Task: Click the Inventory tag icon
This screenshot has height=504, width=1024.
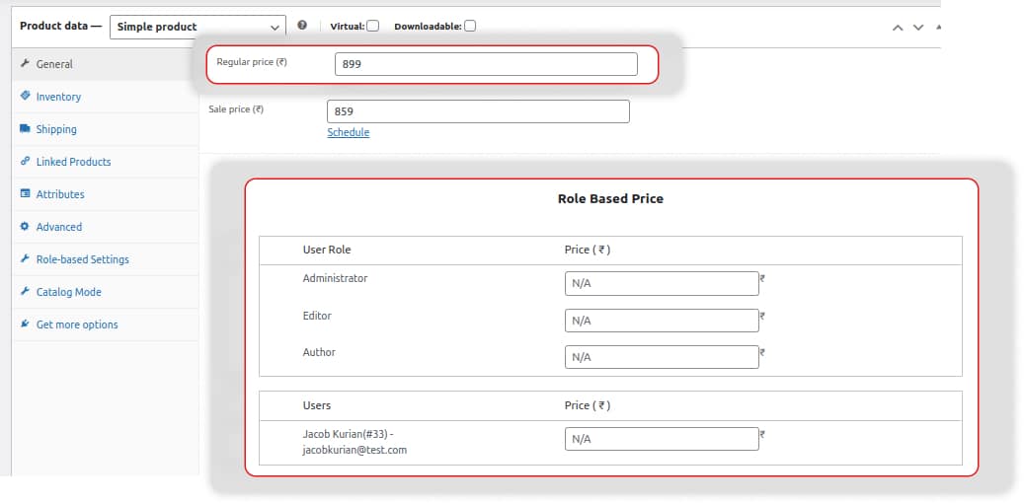Action: 25,97
